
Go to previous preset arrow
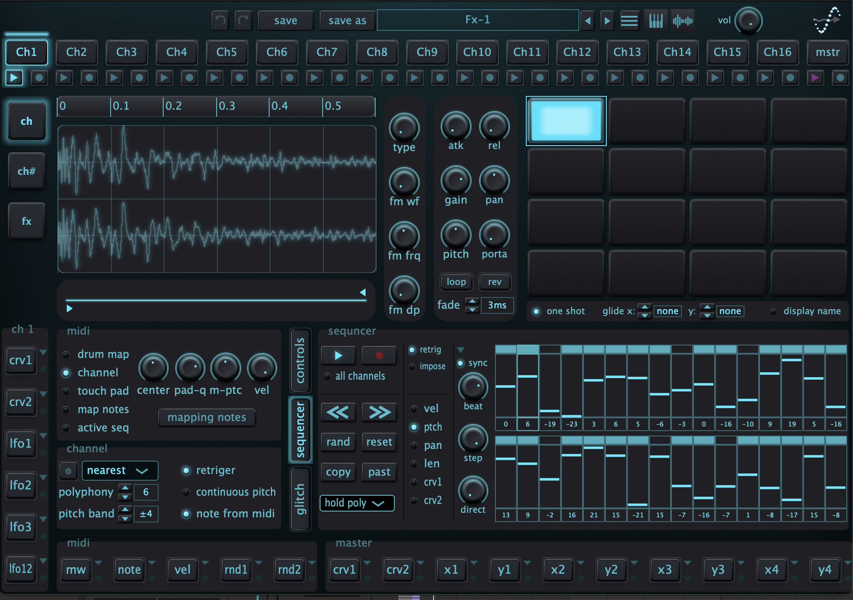tap(588, 20)
